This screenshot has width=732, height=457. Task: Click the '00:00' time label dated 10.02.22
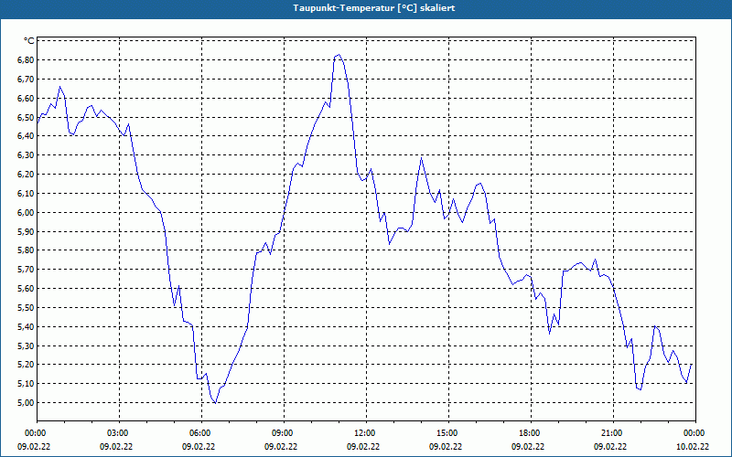click(x=694, y=433)
